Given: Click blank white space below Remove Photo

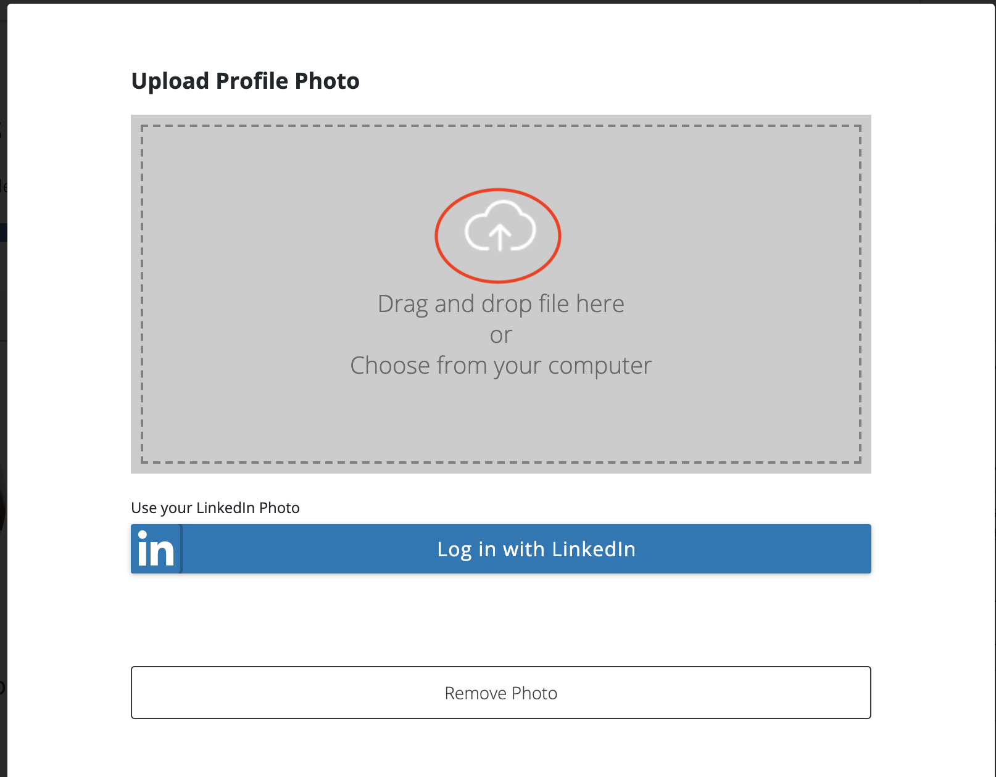Looking at the screenshot, I should point(501,747).
